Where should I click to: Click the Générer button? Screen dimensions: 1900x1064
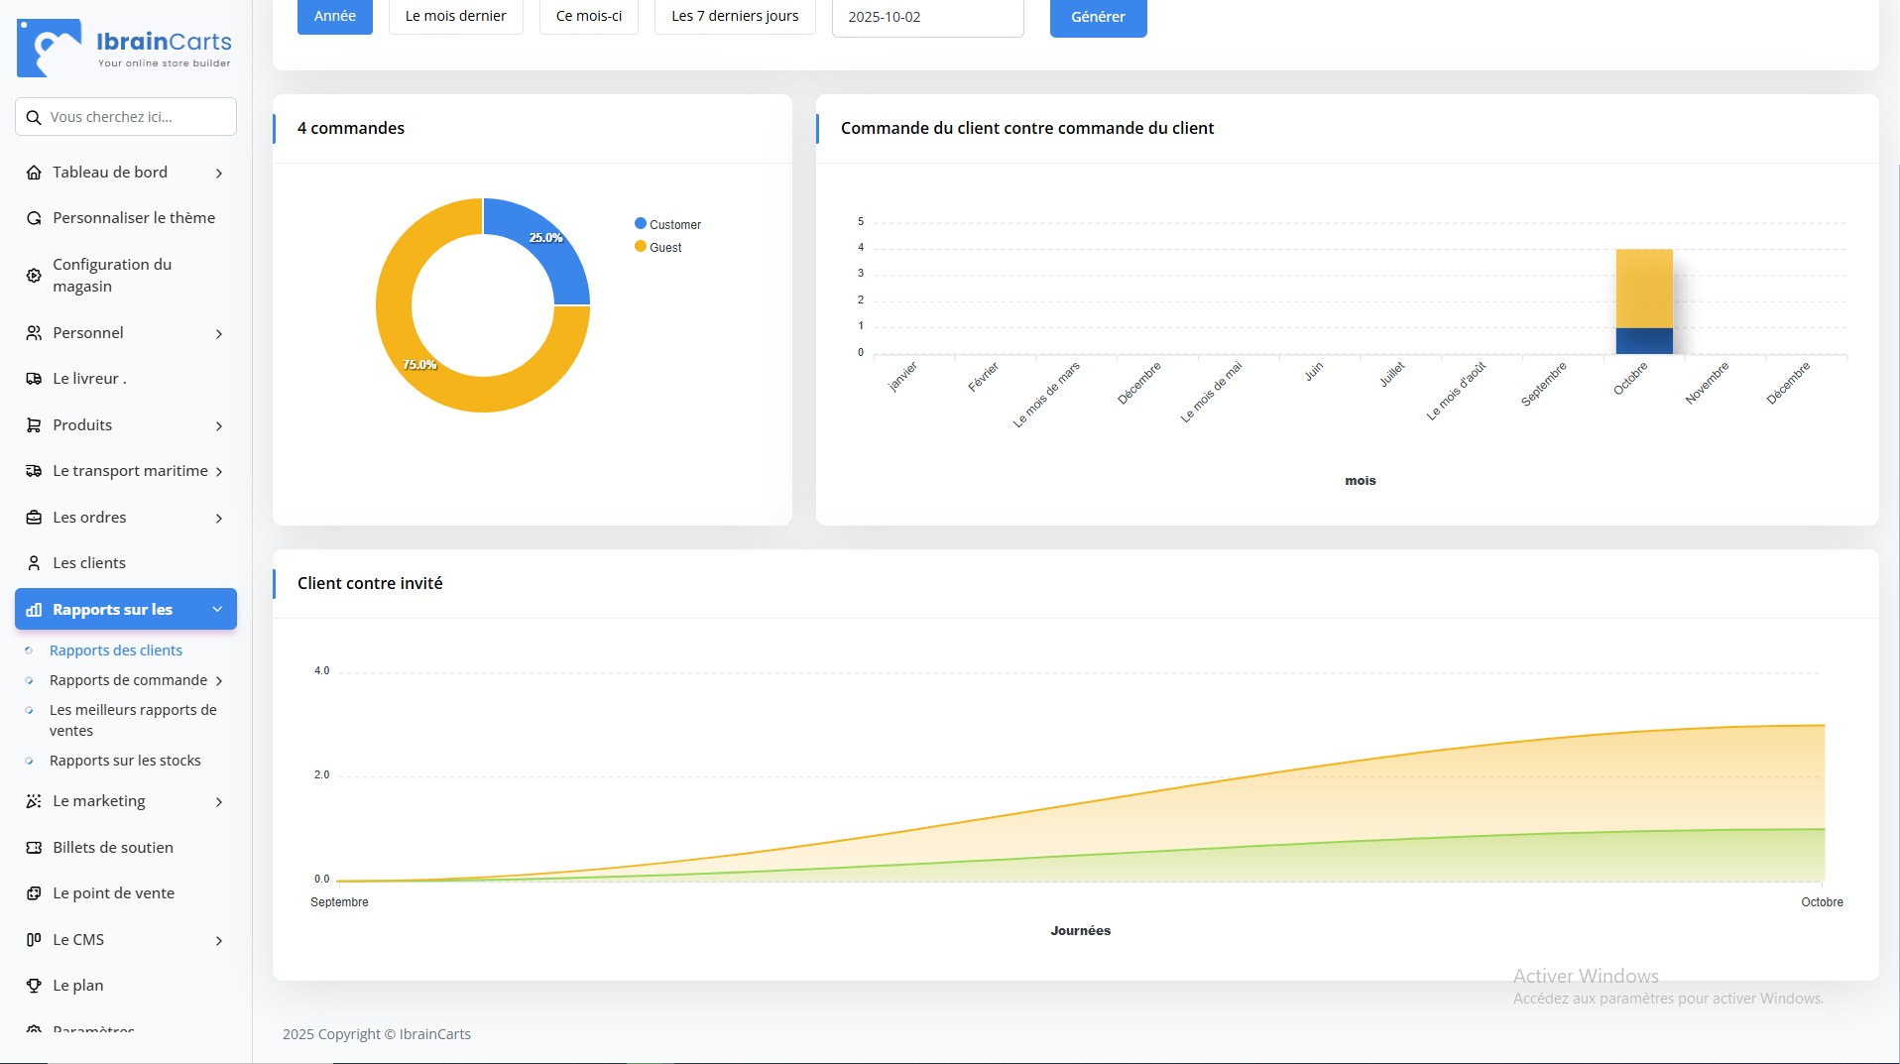coord(1098,17)
